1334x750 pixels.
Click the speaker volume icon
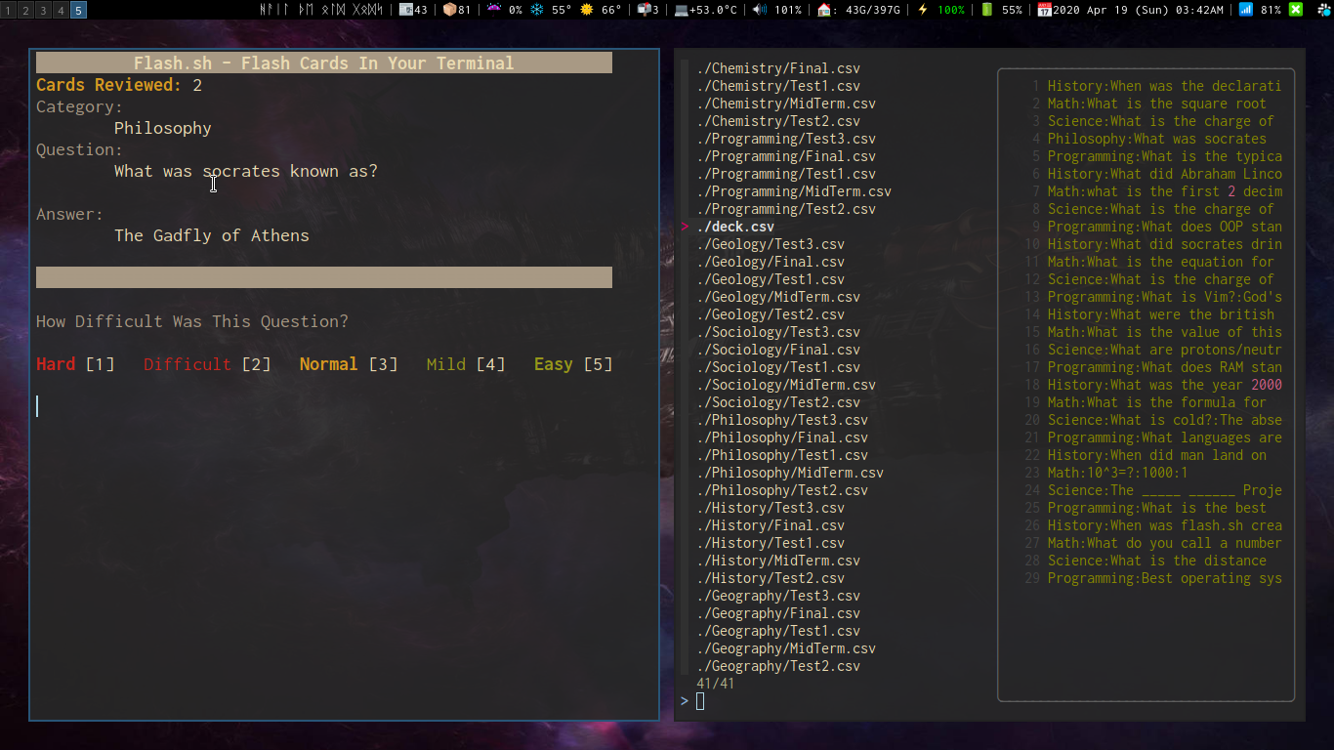click(760, 10)
